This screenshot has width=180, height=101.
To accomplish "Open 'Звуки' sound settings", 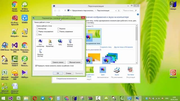I will pyautogui.click(x=117, y=72).
